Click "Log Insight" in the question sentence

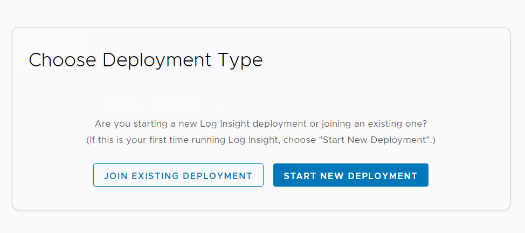222,124
